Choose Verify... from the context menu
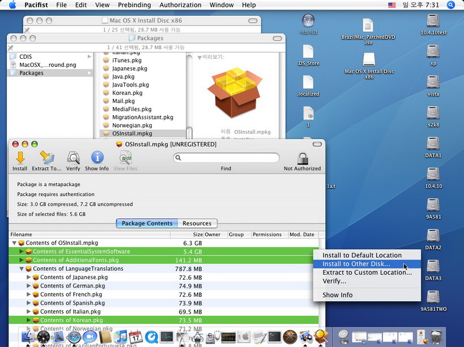This screenshot has height=347, width=464. coord(367,281)
